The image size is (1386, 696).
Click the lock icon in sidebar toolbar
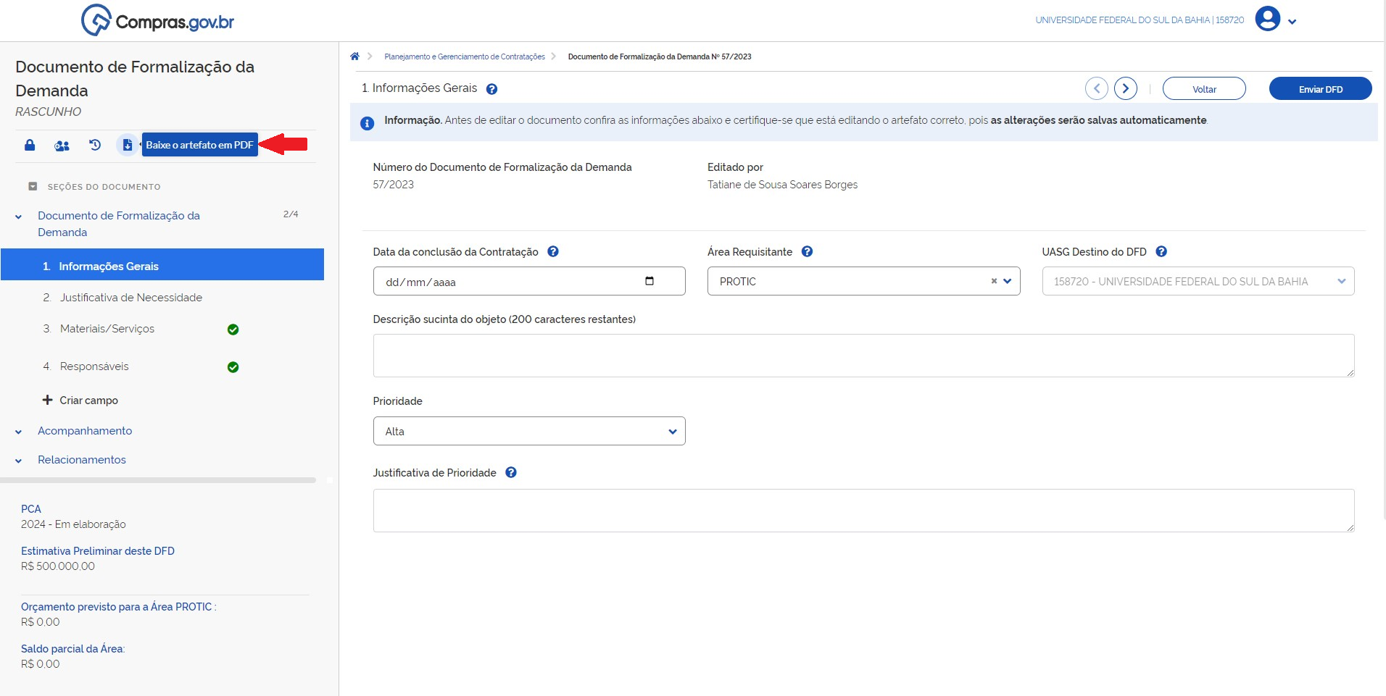pos(30,146)
